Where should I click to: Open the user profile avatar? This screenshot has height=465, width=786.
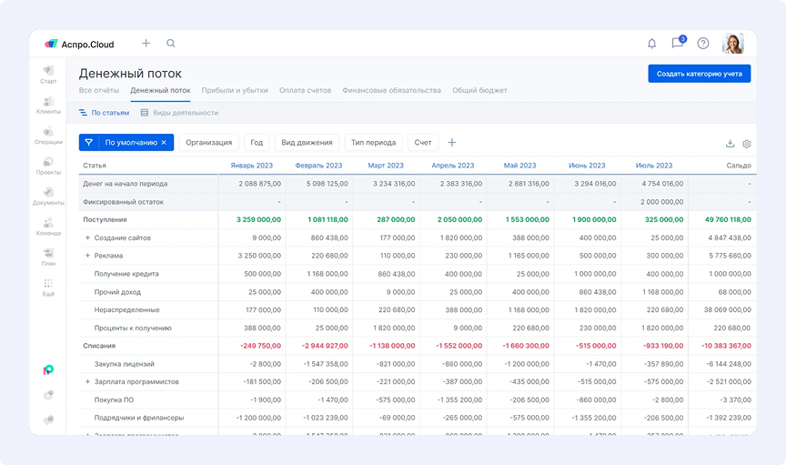coord(732,44)
